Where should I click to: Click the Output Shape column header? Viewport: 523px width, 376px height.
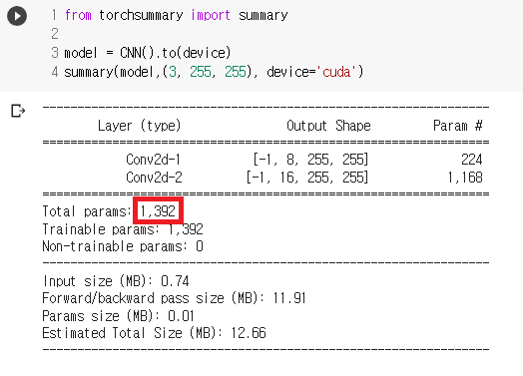click(x=328, y=126)
